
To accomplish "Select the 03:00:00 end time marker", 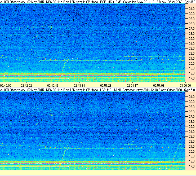I will (185, 86).
